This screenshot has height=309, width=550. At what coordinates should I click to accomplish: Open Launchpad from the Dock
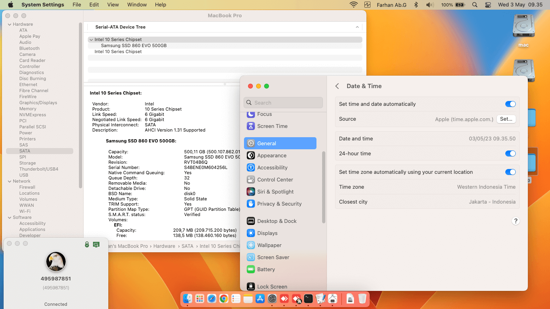[200, 299]
